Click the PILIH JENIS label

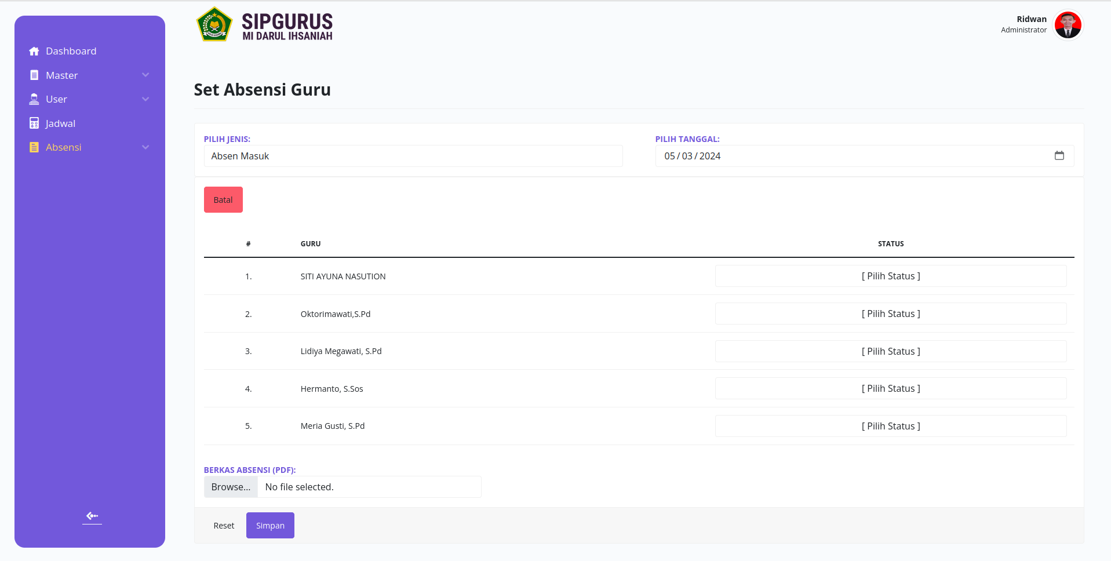[x=227, y=139]
